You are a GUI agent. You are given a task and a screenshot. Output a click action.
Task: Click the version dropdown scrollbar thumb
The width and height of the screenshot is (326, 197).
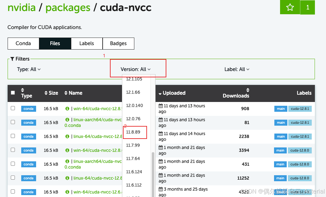153,174
